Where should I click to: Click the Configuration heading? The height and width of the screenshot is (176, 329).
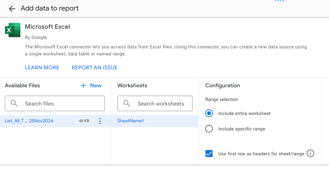tap(223, 86)
